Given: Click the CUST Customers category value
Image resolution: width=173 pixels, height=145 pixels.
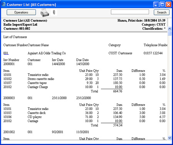Looking at the screenshot, I should (x=120, y=53).
